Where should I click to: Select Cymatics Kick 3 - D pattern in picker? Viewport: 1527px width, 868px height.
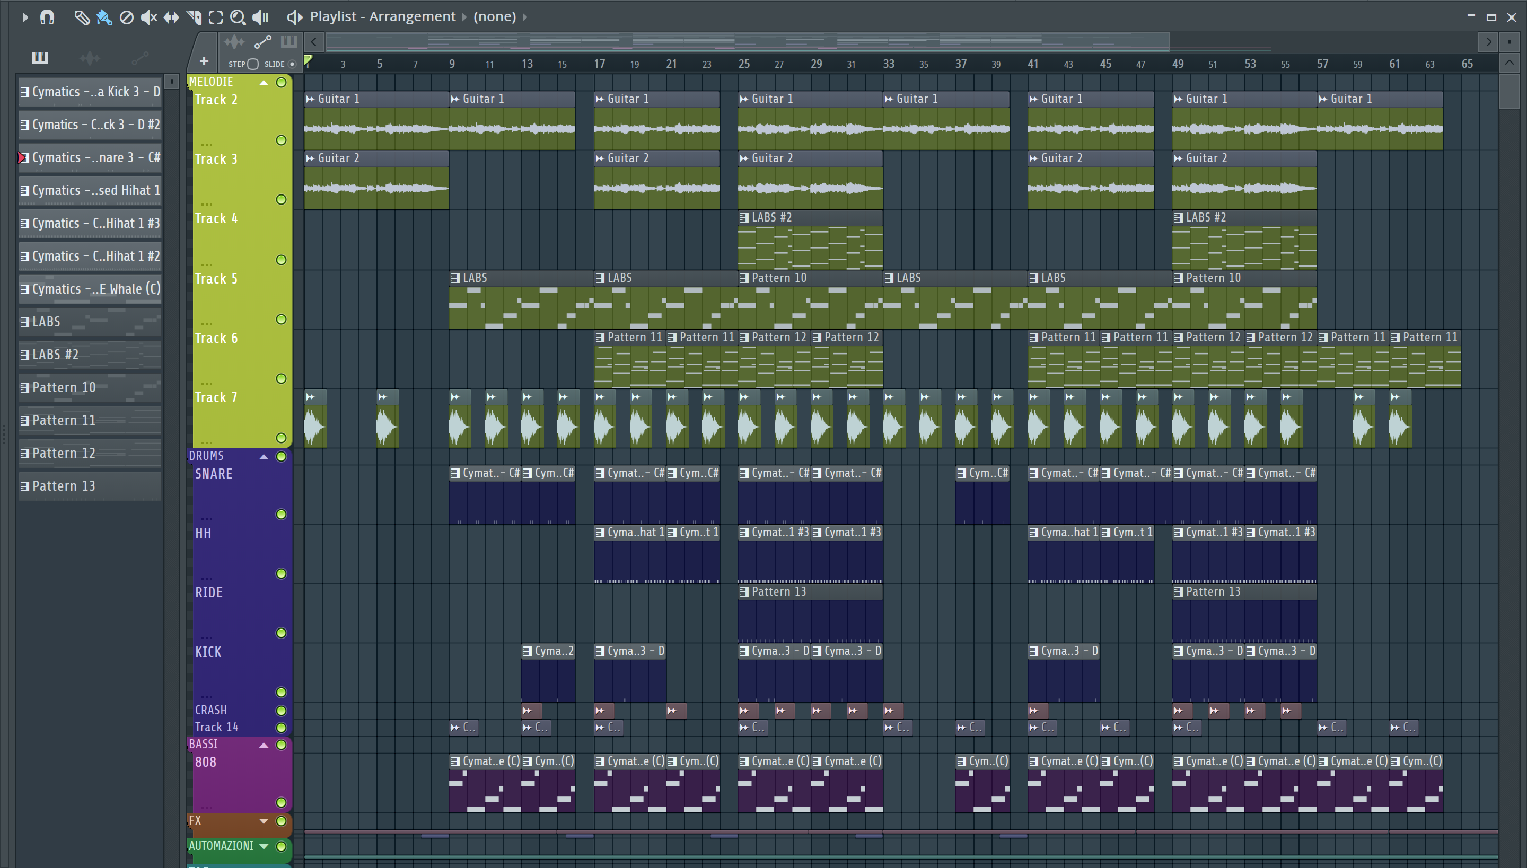pyautogui.click(x=90, y=92)
